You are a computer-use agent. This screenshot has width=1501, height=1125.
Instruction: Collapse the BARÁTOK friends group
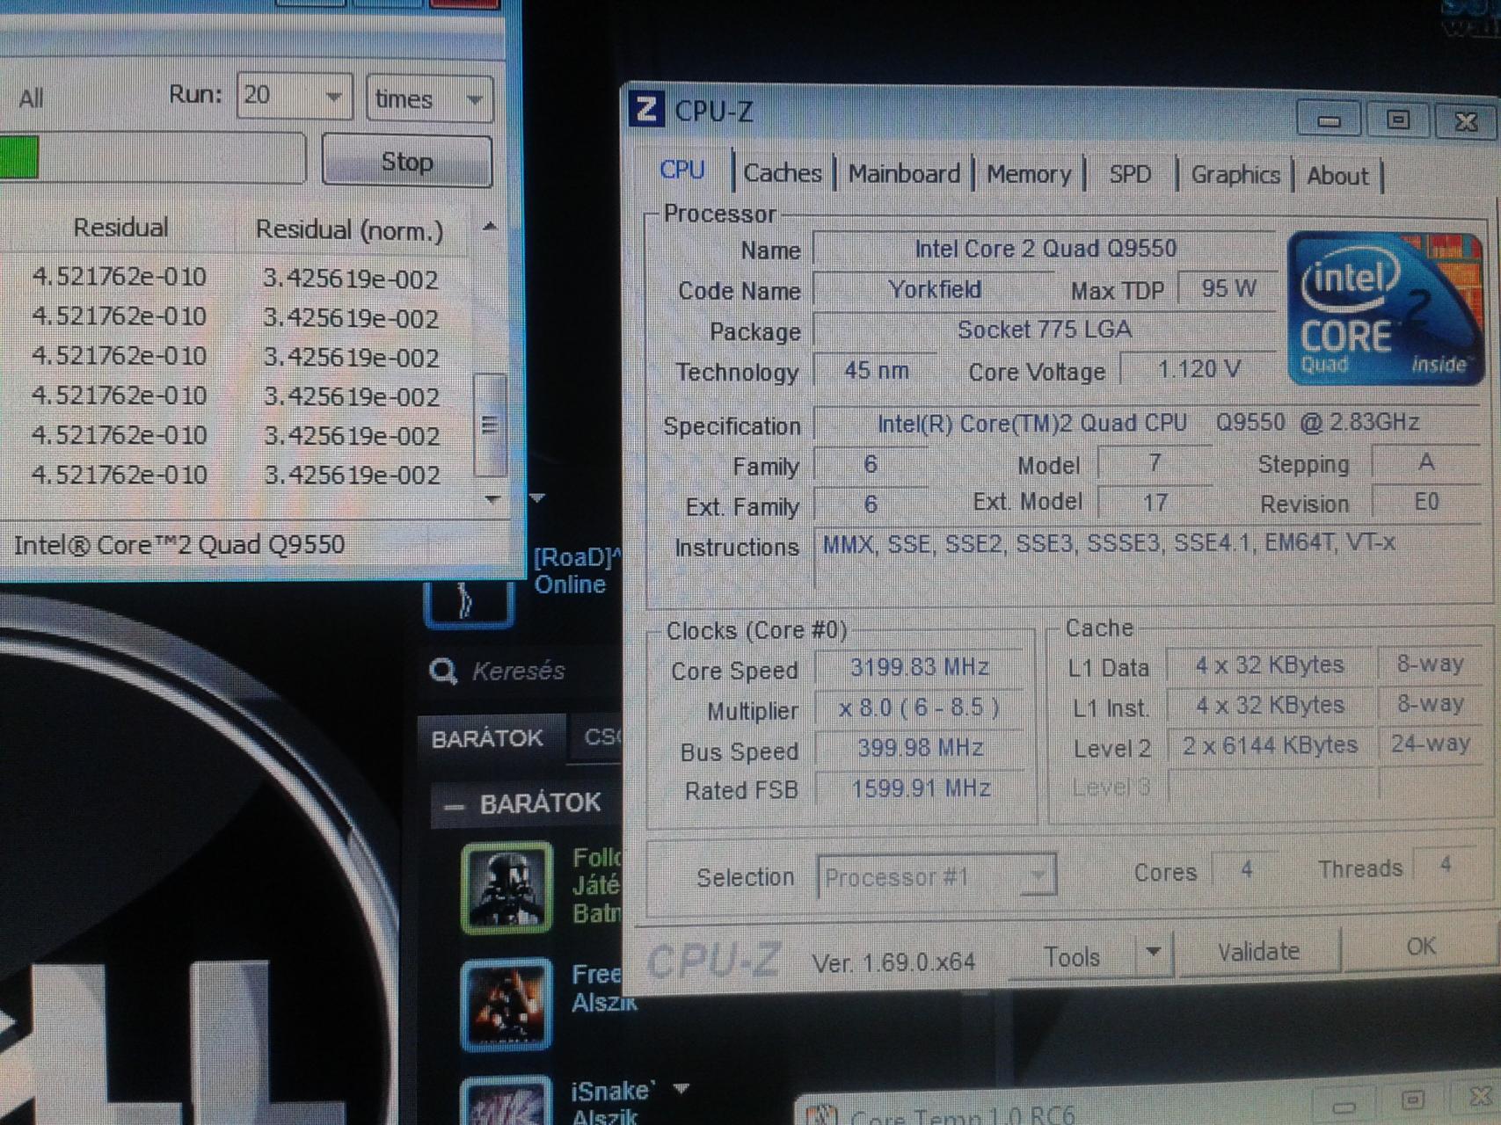tap(454, 805)
